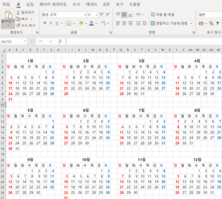This screenshot has width=222, height=199.
Task: Click the decrease indent icon
Action: click(x=138, y=23)
